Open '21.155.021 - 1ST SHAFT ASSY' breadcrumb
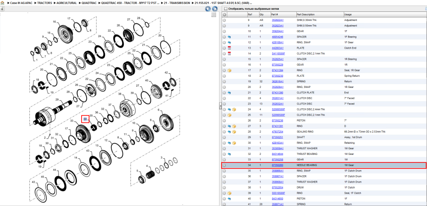Image resolution: width=427 pixels, height=206 pixels. tap(223, 3)
